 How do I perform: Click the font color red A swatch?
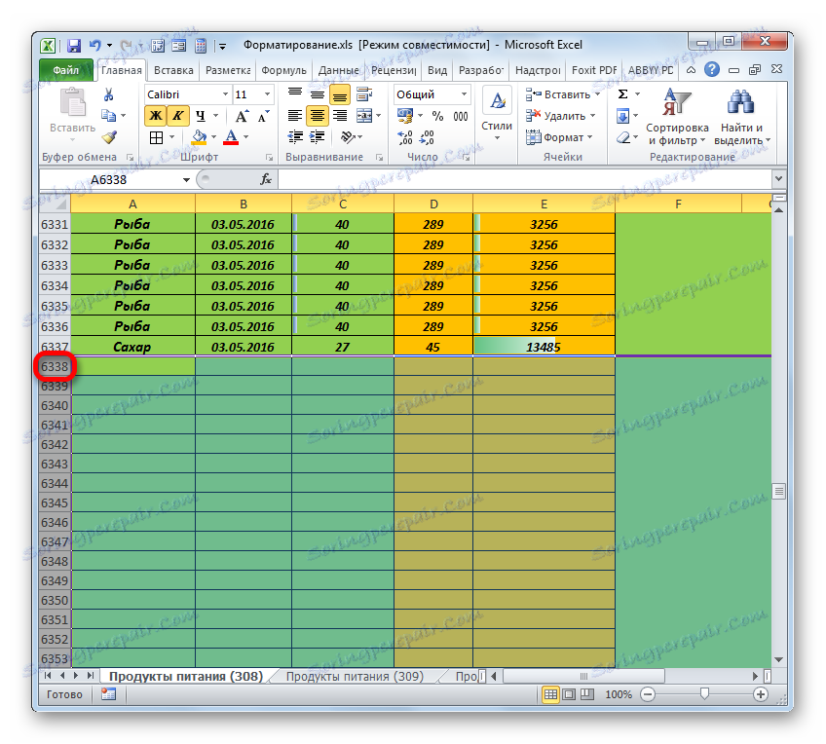[x=231, y=137]
